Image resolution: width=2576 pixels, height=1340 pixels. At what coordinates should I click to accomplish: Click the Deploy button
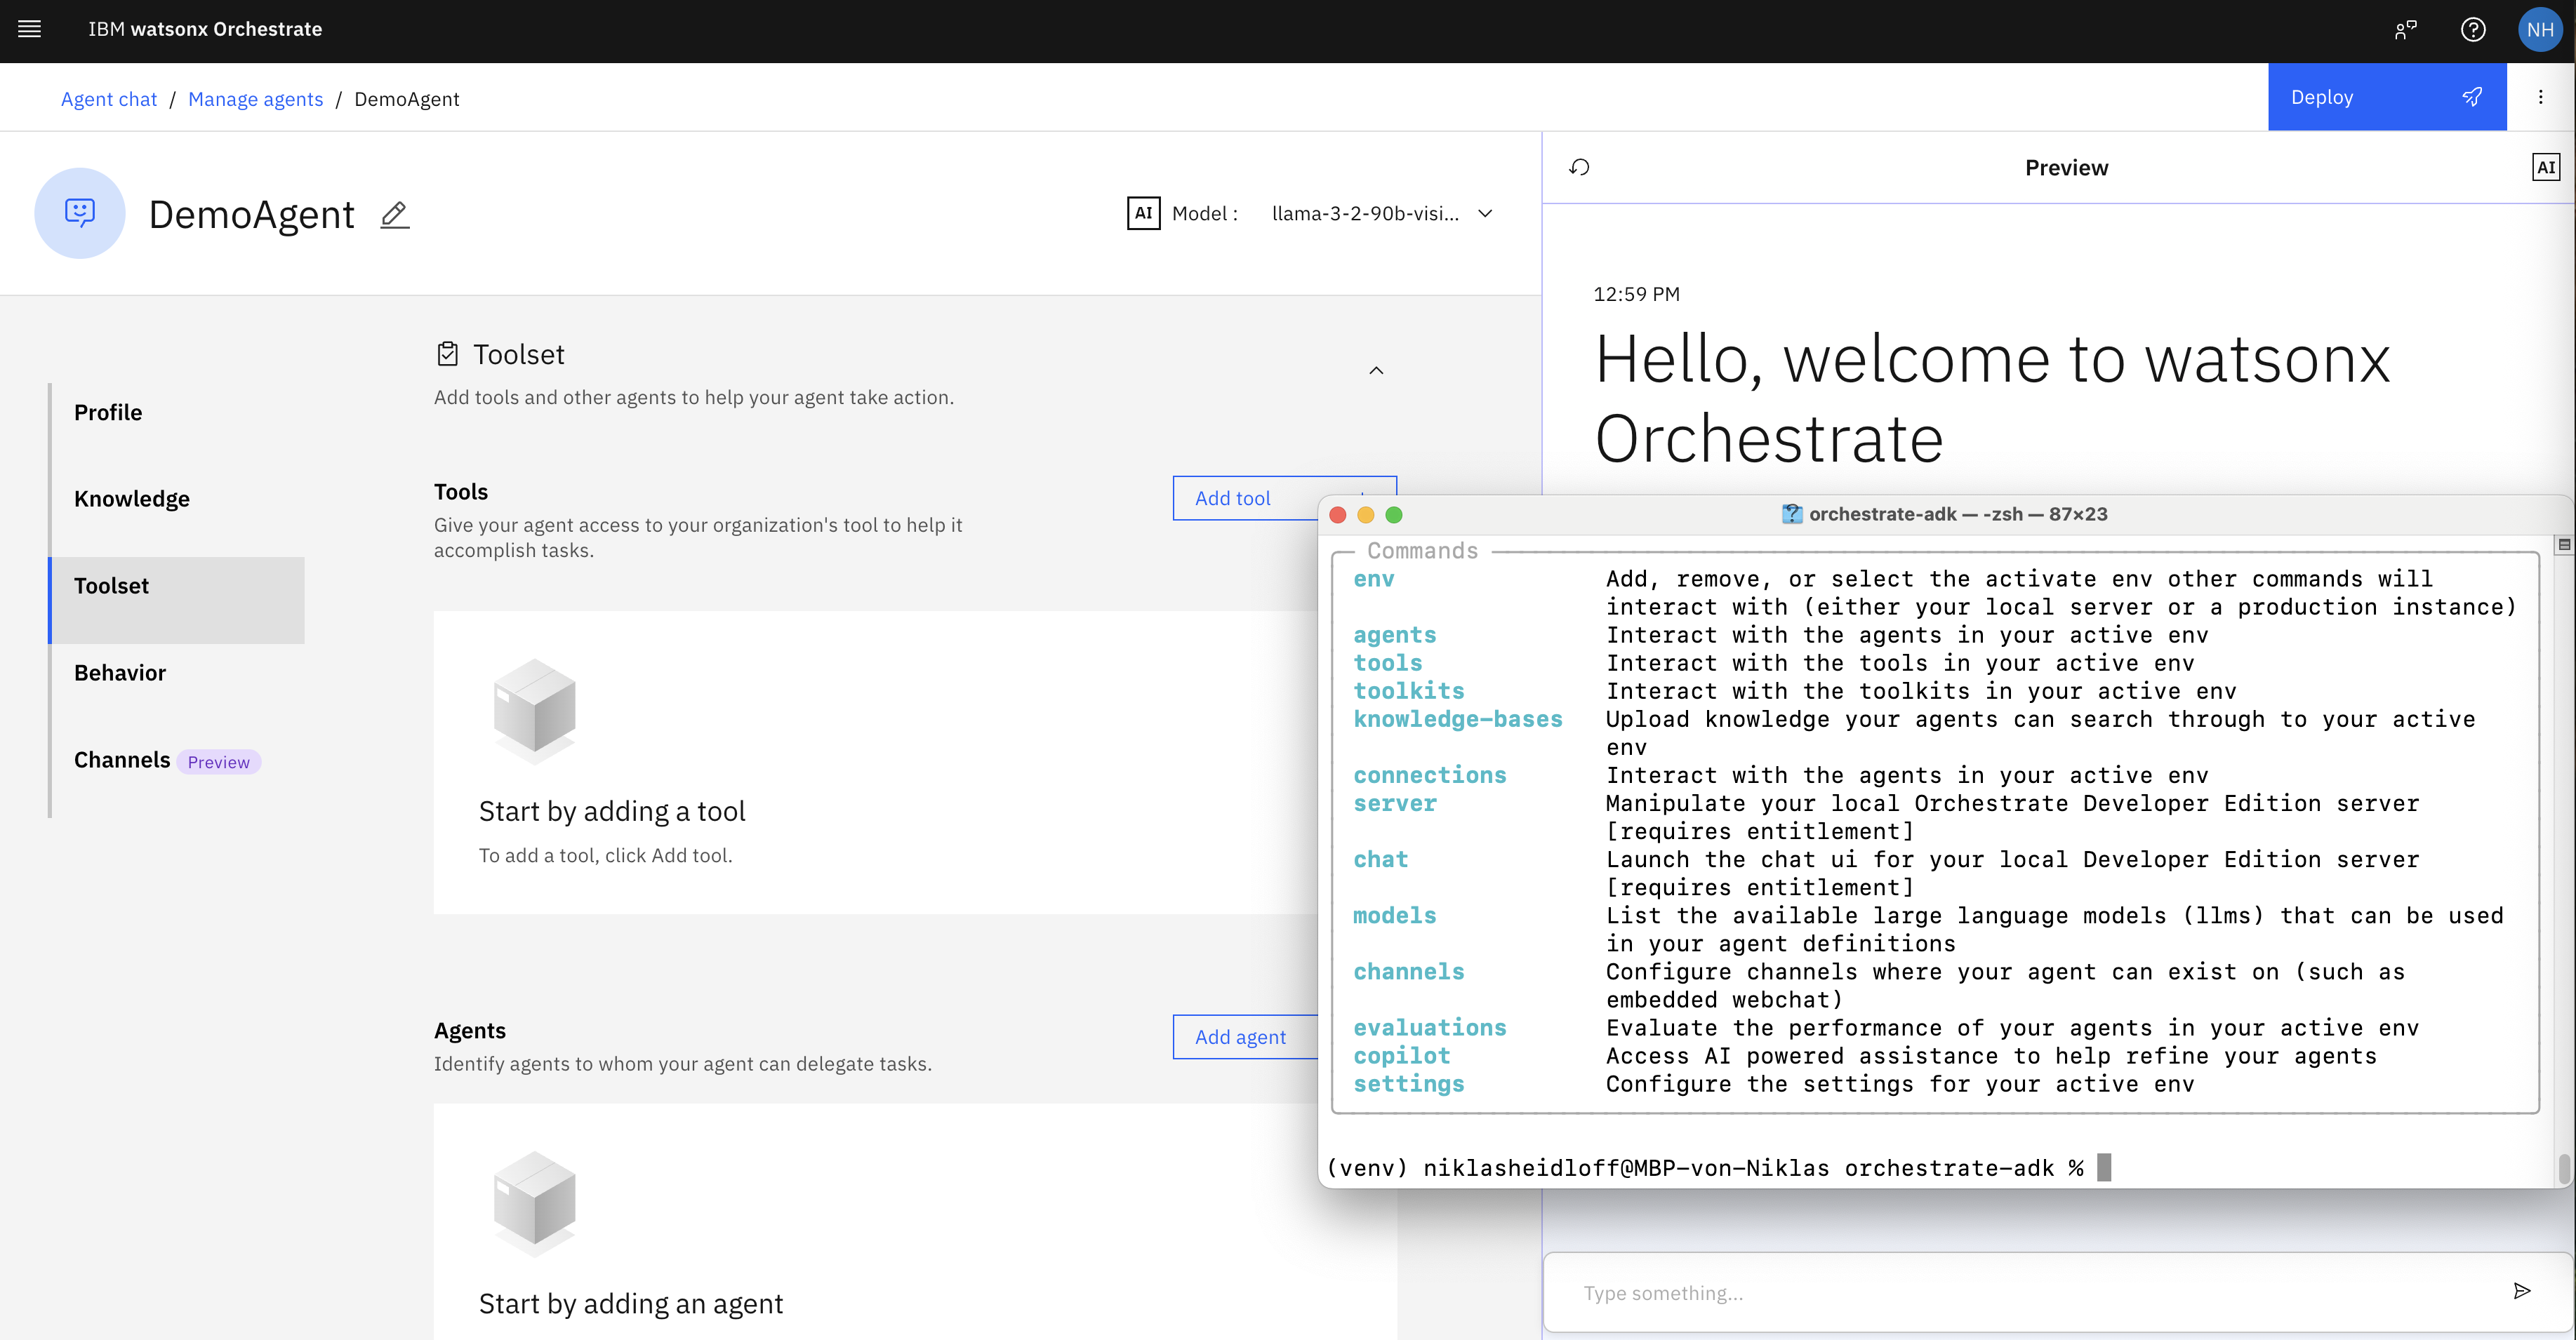pyautogui.click(x=2386, y=97)
